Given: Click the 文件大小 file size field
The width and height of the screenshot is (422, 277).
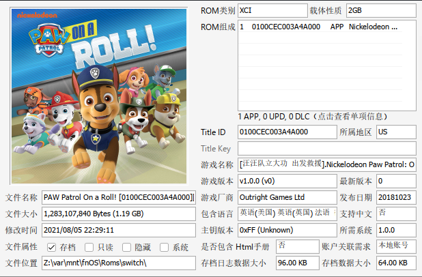Looking at the screenshot, I should pyautogui.click(x=119, y=214).
